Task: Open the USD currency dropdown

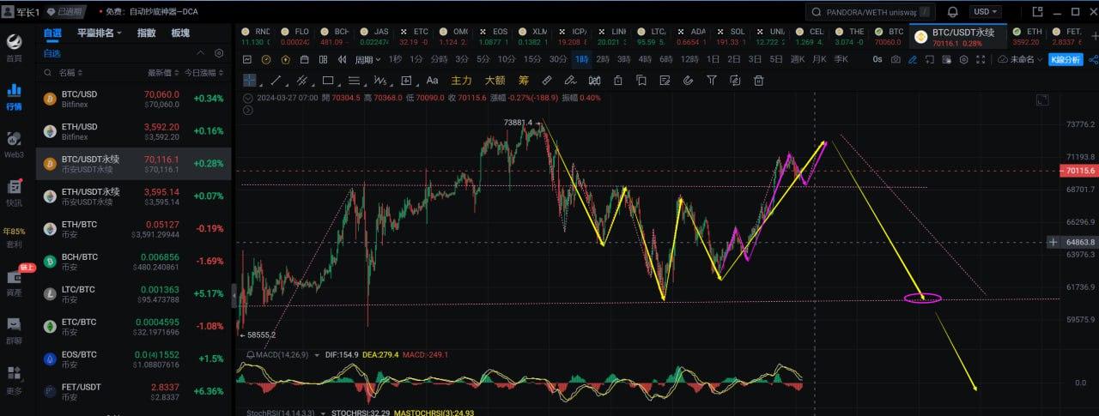Action: pyautogui.click(x=984, y=11)
